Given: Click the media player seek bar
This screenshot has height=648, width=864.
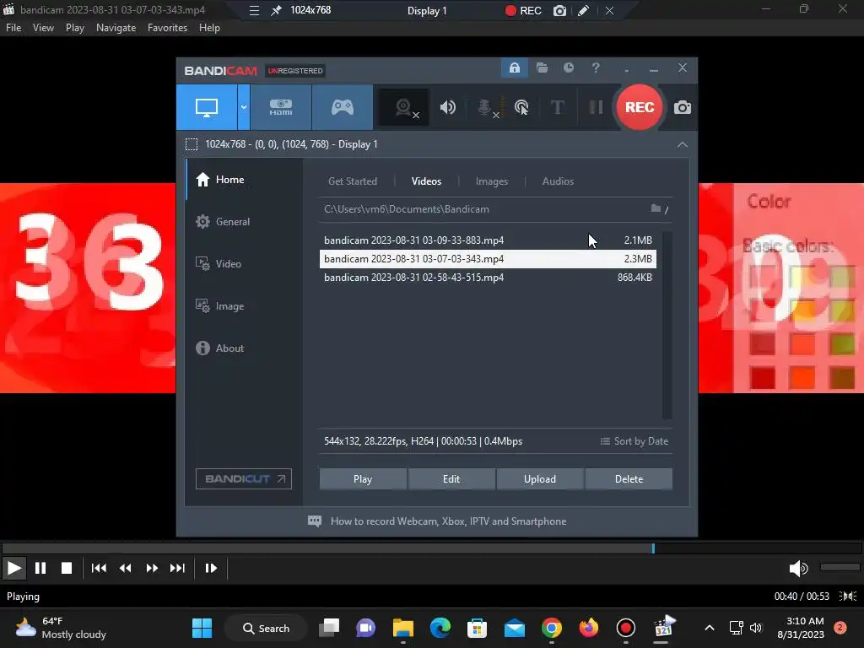Looking at the screenshot, I should pyautogui.click(x=432, y=548).
